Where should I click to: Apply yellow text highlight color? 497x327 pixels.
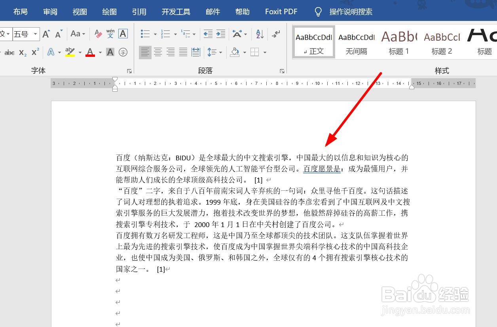point(70,52)
